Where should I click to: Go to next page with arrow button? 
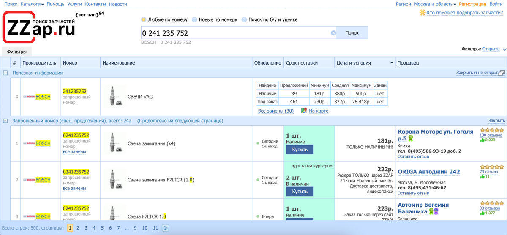166,228
